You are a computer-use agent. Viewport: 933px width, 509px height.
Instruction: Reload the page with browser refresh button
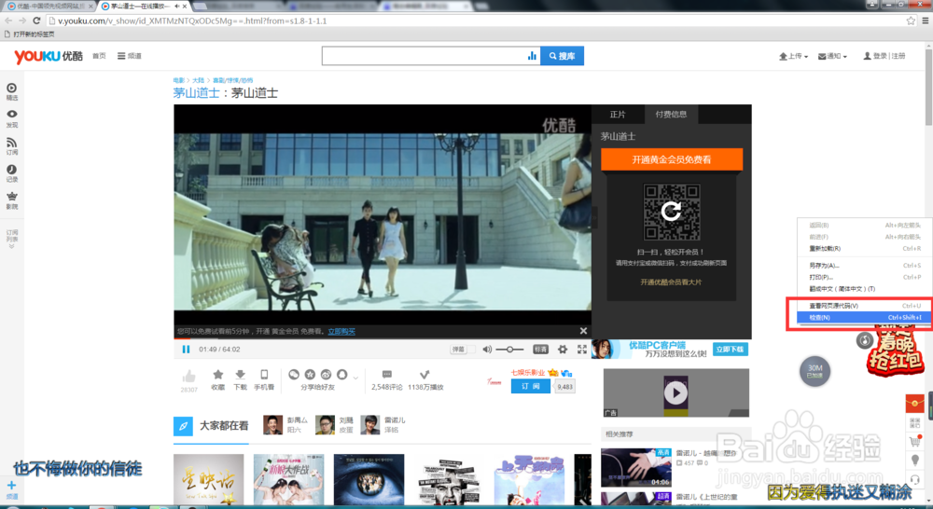(x=36, y=21)
